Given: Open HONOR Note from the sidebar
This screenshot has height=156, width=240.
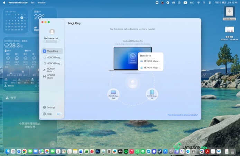Looking at the screenshot, I should point(52,70).
